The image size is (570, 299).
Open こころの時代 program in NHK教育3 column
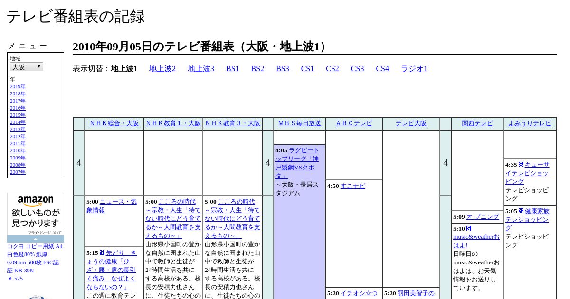233,219
